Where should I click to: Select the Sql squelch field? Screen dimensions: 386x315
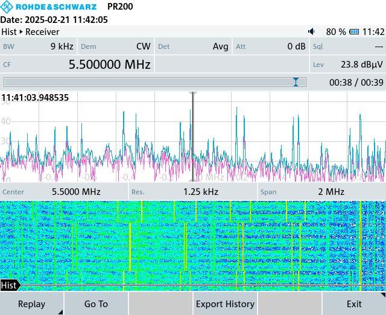click(347, 46)
